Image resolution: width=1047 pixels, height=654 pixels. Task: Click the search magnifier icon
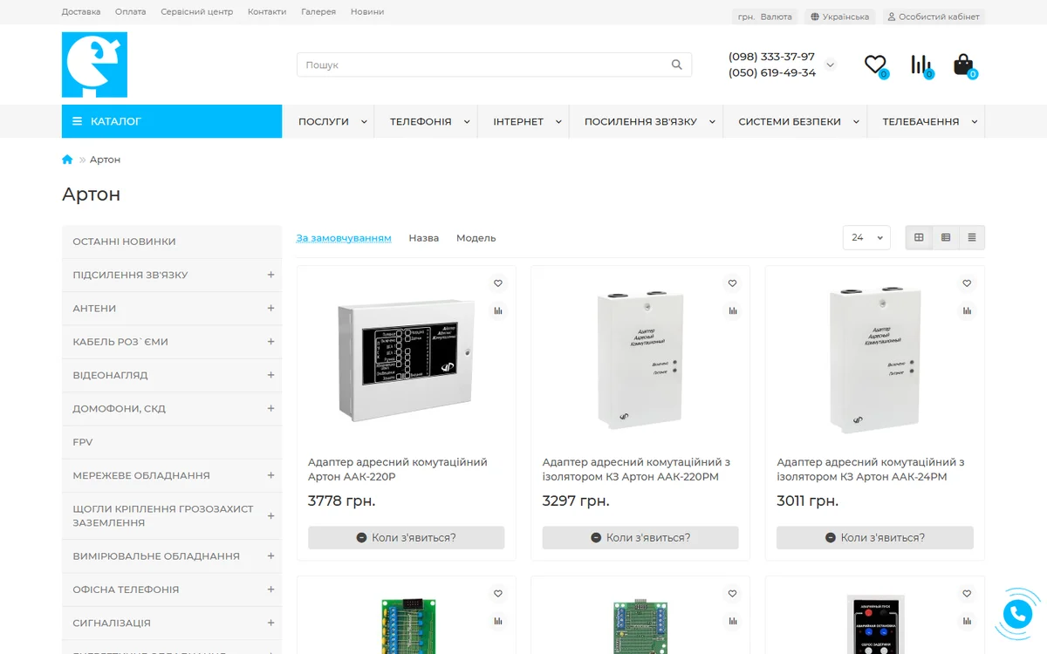[x=677, y=65]
